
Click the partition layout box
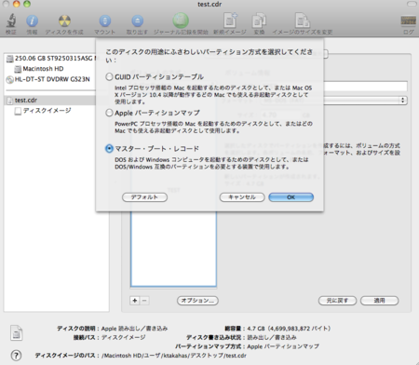pos(173,250)
